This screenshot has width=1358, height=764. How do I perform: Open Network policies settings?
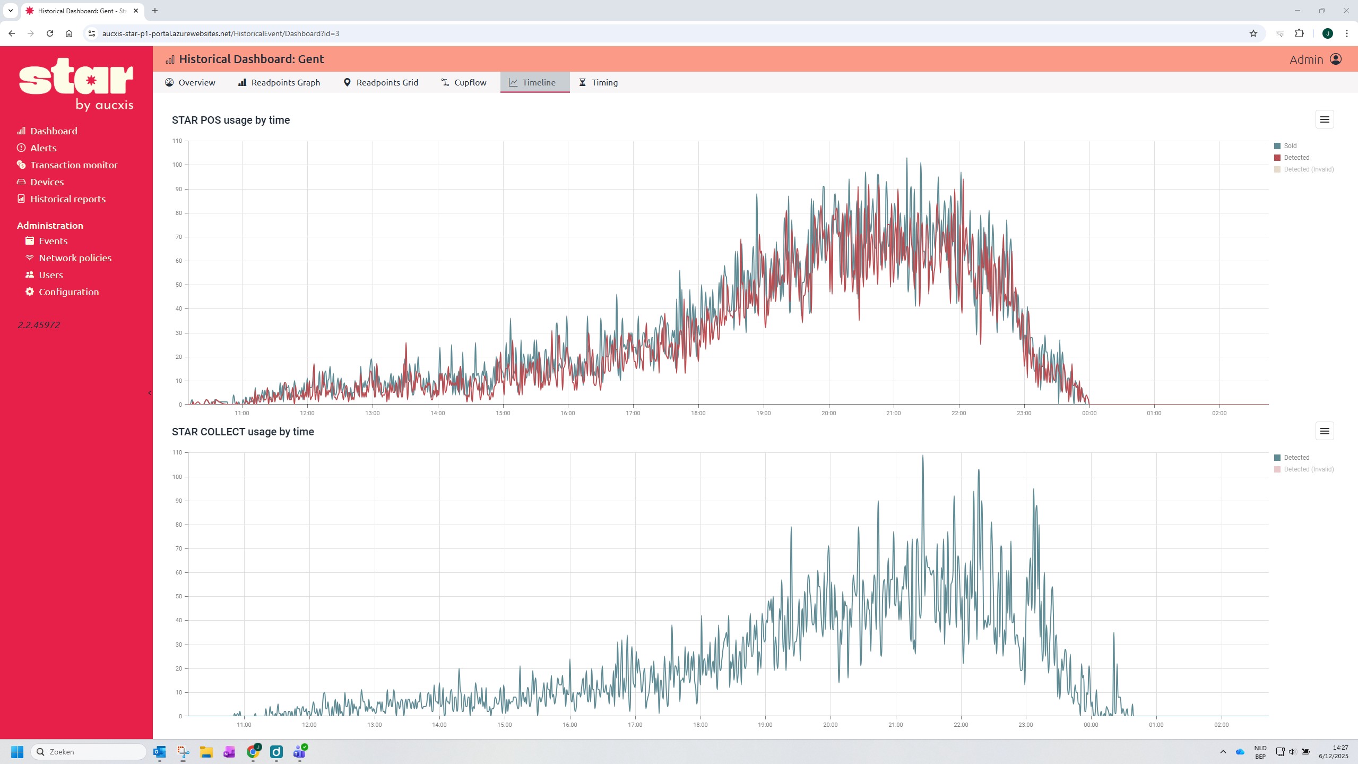point(75,257)
